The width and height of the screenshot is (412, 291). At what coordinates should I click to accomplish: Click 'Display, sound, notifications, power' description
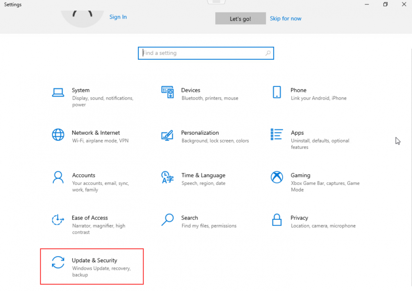tap(103, 102)
